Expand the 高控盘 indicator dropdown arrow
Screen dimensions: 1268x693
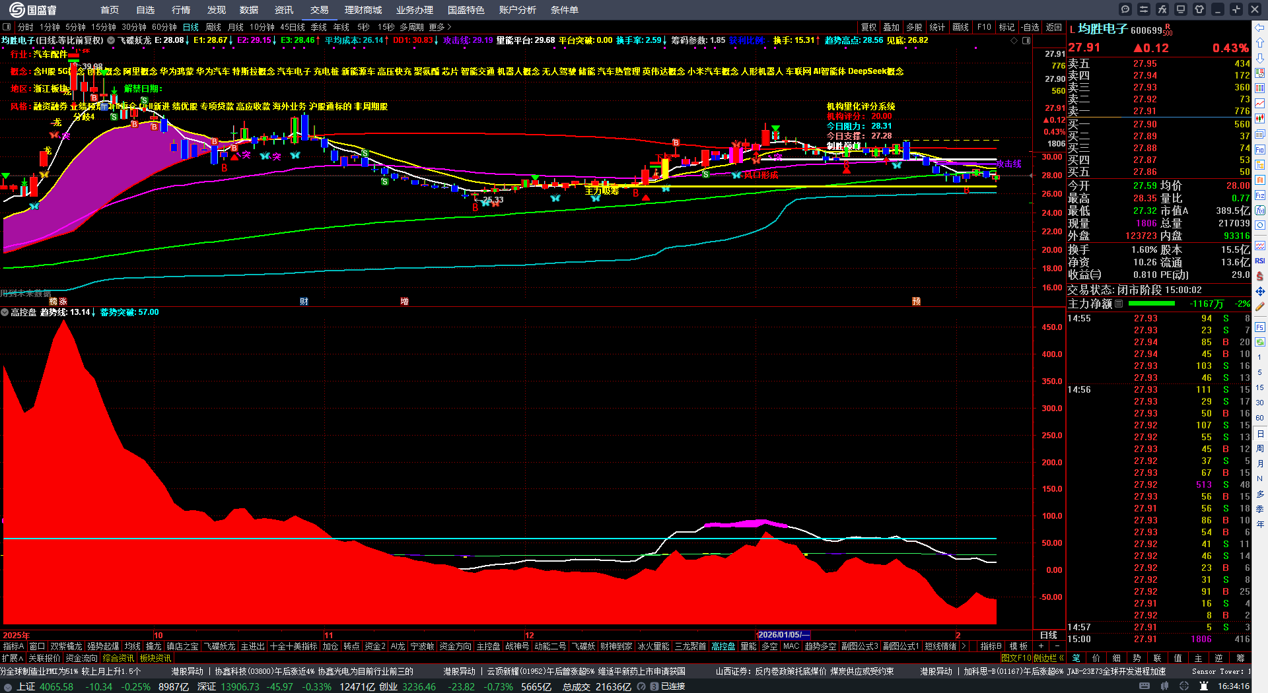click(5, 312)
